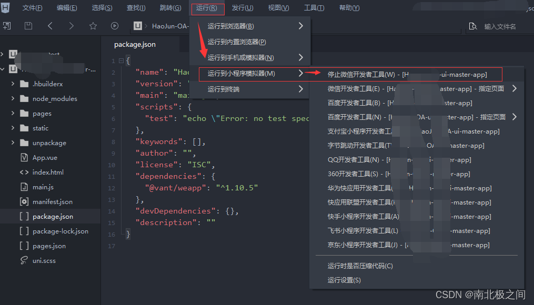The width and height of the screenshot is (534, 305).
Task: Click the run play icon in toolbar
Action: [x=115, y=26]
